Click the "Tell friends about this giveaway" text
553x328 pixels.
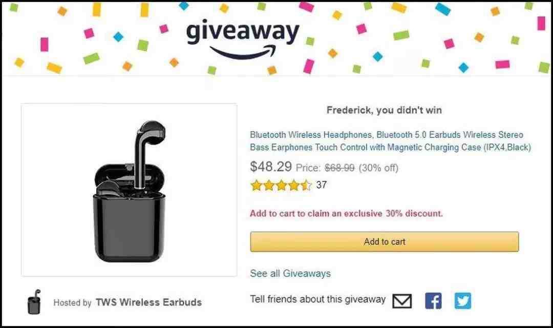(318, 299)
